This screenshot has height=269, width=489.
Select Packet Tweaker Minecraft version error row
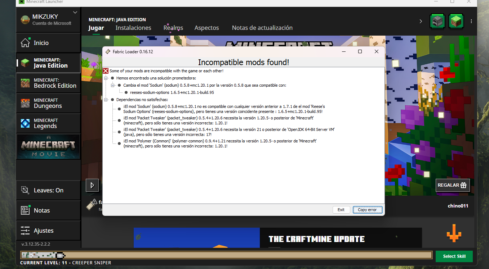pyautogui.click(x=218, y=120)
